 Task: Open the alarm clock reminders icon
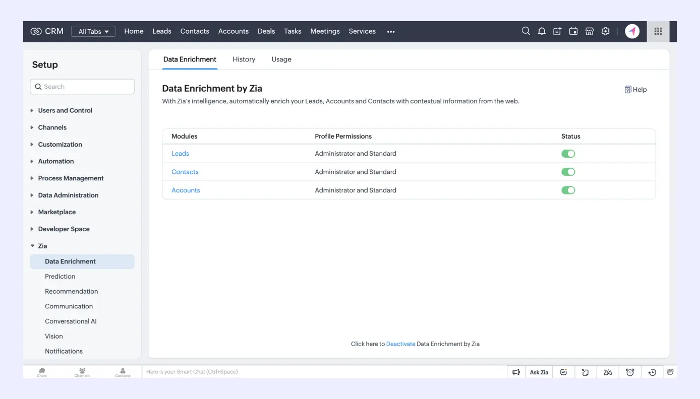pos(630,372)
